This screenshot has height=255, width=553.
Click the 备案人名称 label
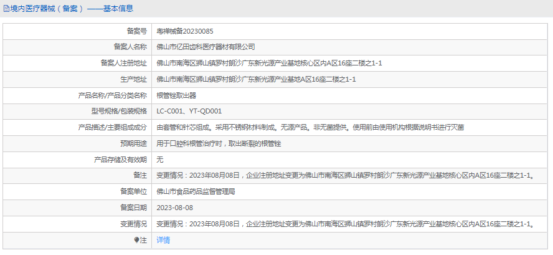[130, 47]
